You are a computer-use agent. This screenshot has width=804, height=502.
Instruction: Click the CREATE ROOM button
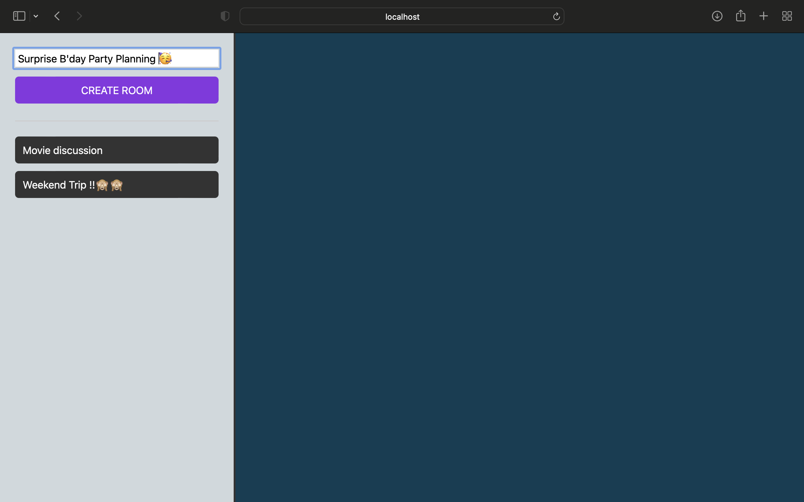(116, 90)
